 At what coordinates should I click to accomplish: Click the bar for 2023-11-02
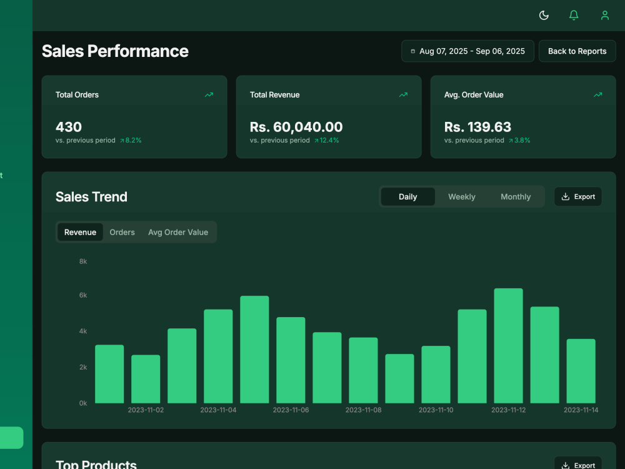coord(146,379)
